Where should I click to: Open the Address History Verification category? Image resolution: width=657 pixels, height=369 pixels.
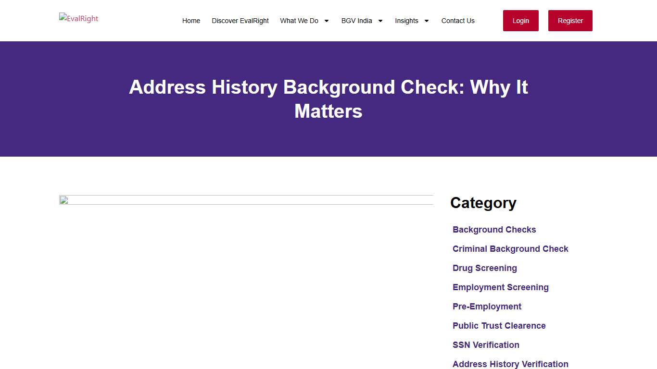[x=510, y=364]
